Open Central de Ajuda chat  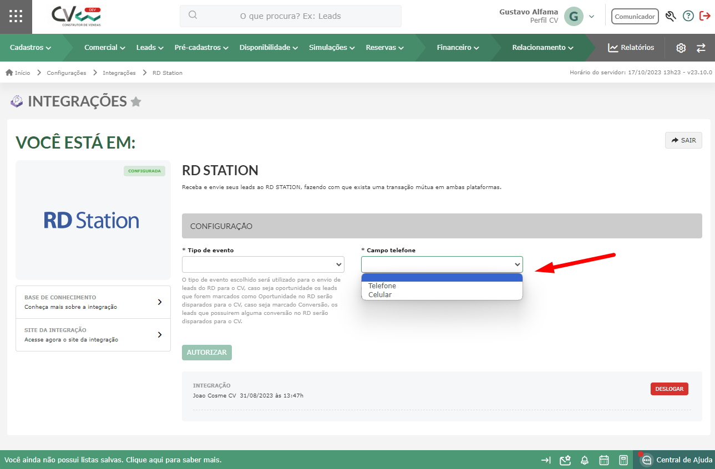click(x=676, y=460)
